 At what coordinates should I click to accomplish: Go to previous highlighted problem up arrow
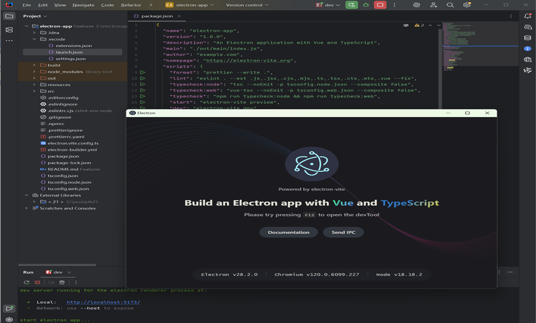coord(430,25)
